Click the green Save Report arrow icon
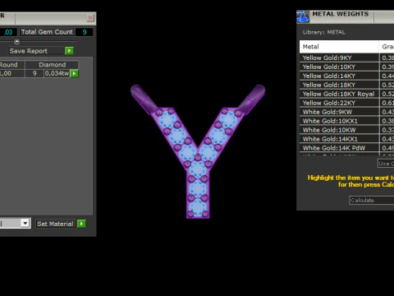This screenshot has width=394, height=296. pos(69,51)
